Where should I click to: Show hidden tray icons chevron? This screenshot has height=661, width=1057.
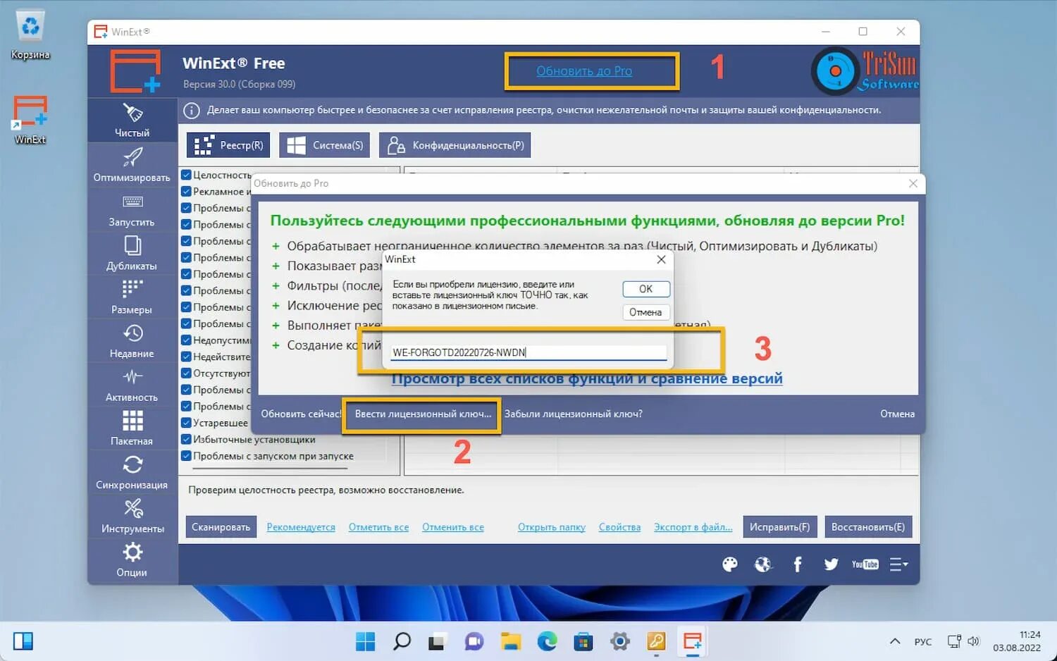click(895, 641)
